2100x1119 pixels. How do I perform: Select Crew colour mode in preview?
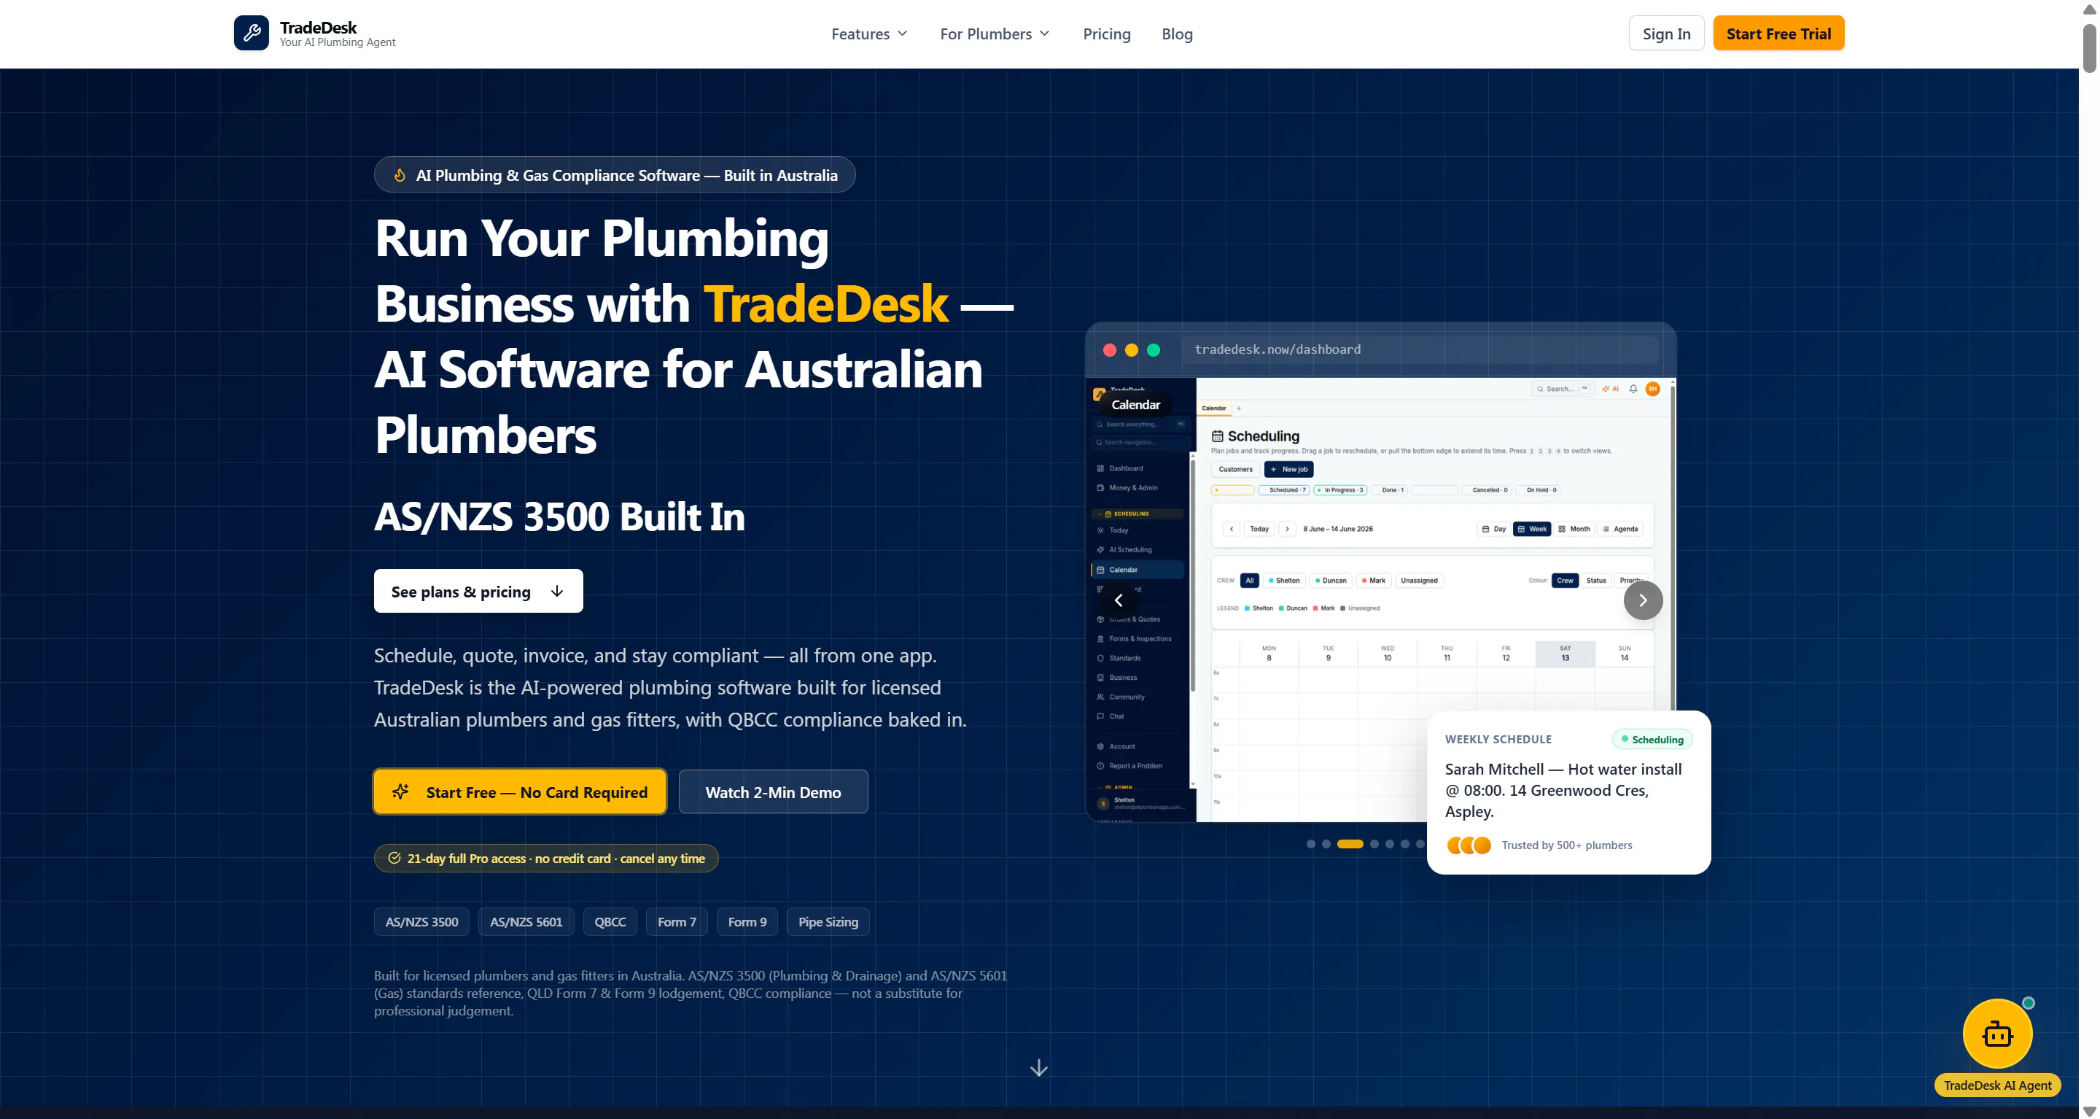pyautogui.click(x=1564, y=581)
